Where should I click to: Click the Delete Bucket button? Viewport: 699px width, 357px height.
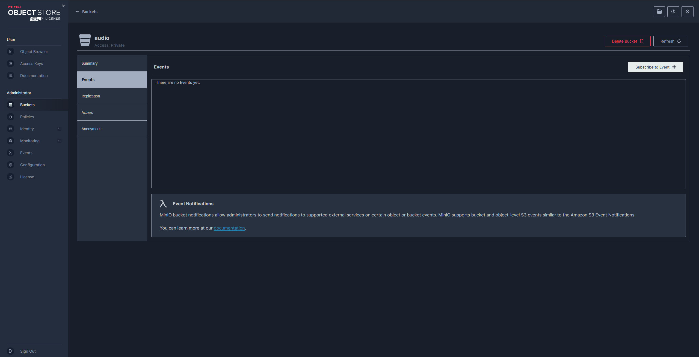click(x=627, y=41)
